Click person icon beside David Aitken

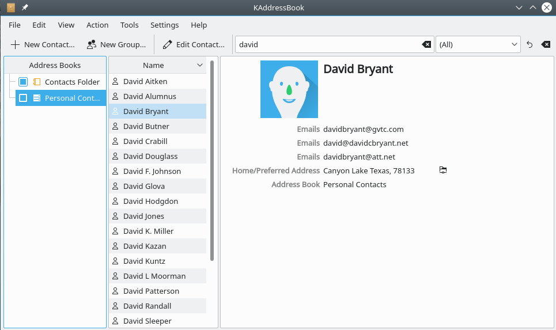115,82
